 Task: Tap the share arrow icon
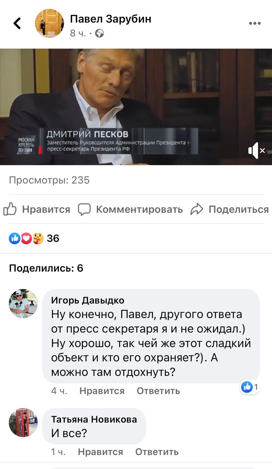[x=197, y=209]
